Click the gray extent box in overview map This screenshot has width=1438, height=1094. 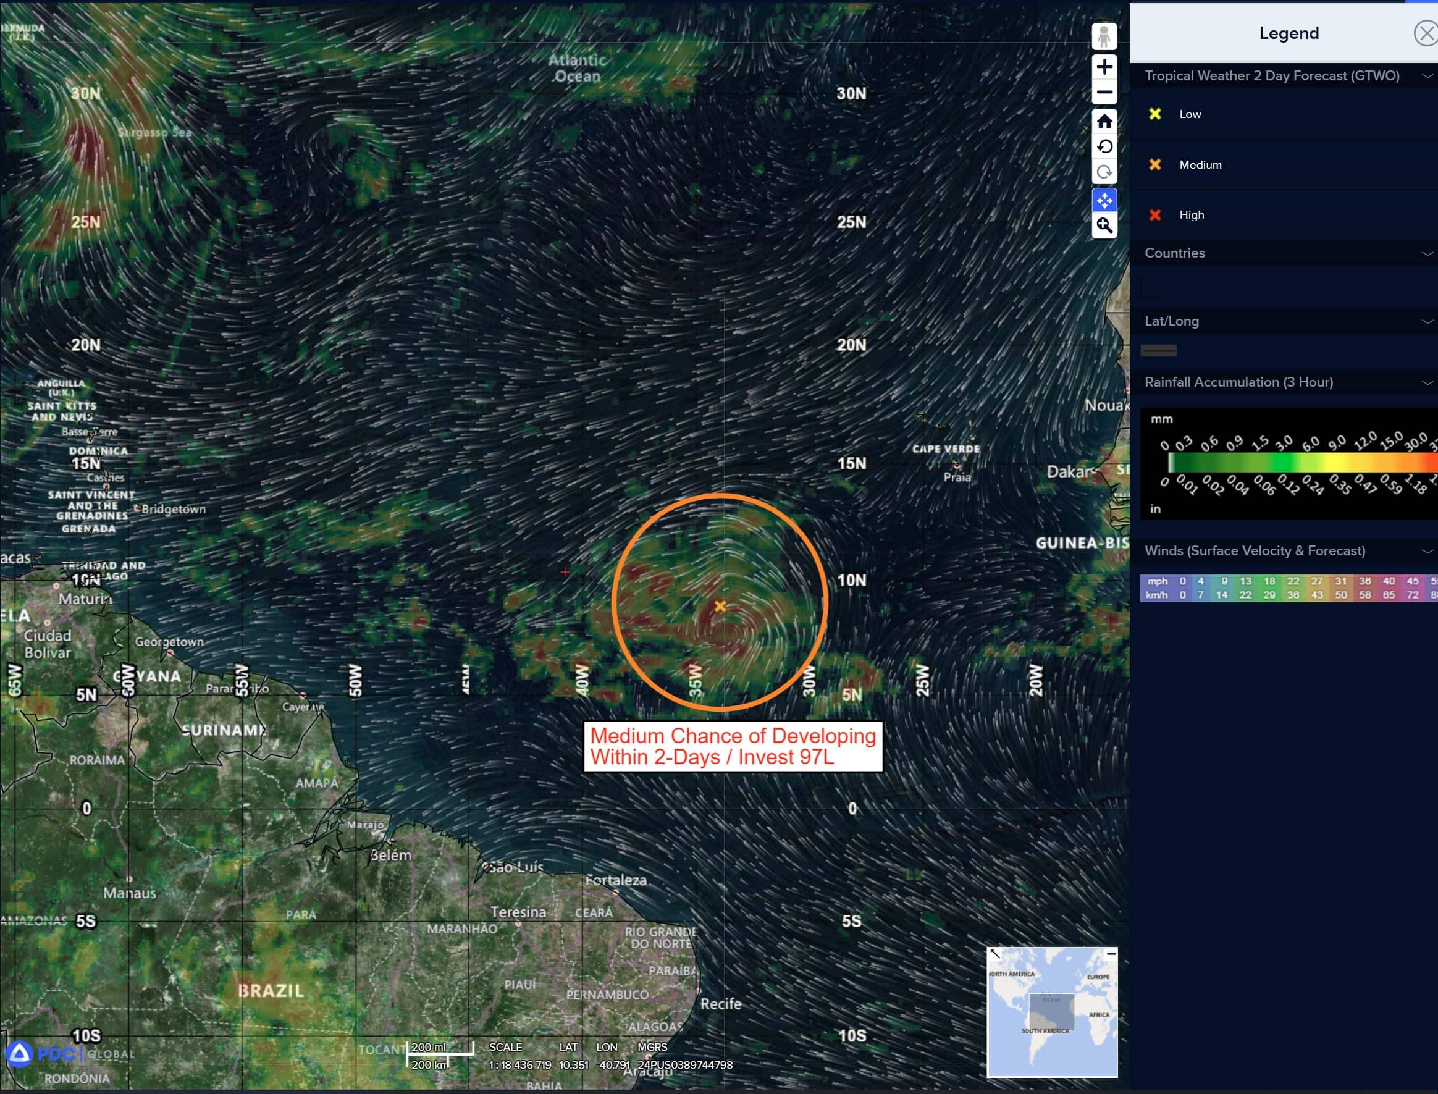point(1051,1011)
